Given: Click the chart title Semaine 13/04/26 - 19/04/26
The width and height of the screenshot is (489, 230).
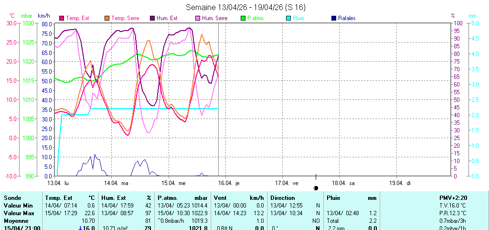Looking at the screenshot, I should coord(245,7).
